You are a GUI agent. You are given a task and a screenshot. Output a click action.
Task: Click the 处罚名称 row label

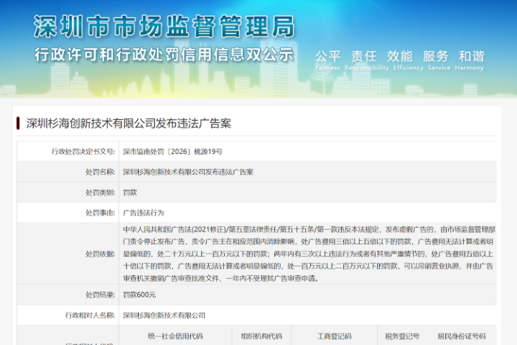point(100,172)
